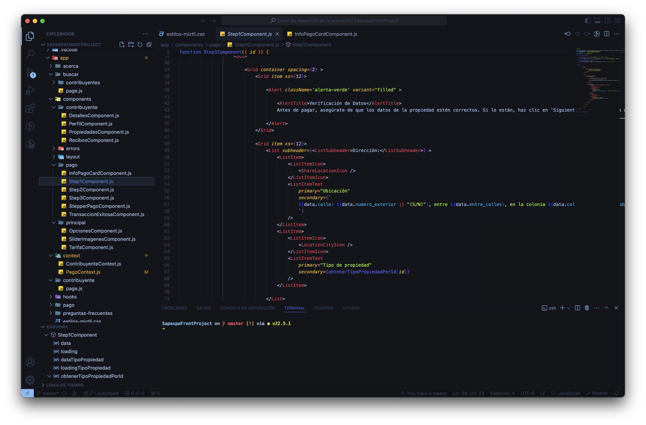Viewport: 646px width, 425px height.
Task: Click UTF-8 encoding in status bar
Action: pos(527,393)
